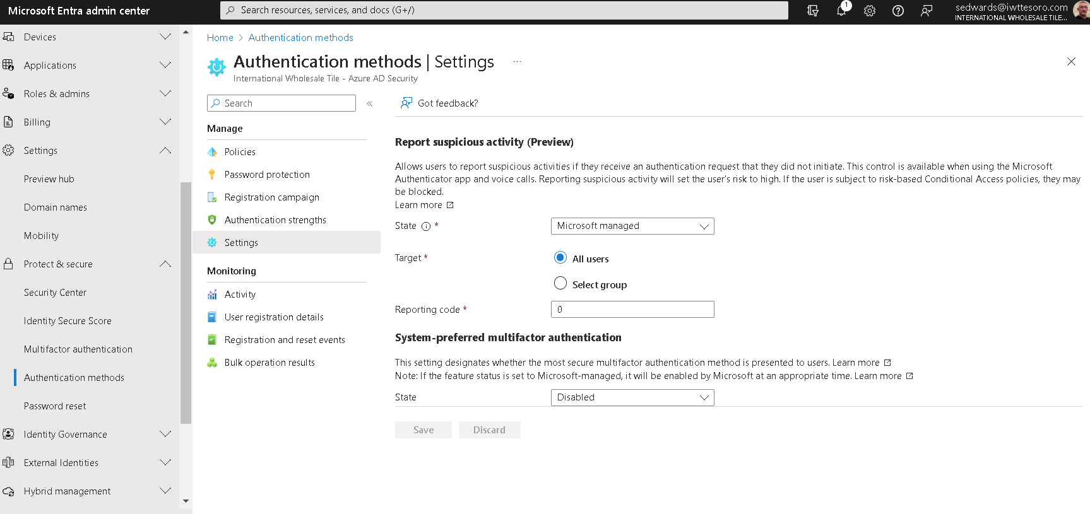The image size is (1090, 514).
Task: Click the blade menu Search box
Action: pyautogui.click(x=281, y=103)
